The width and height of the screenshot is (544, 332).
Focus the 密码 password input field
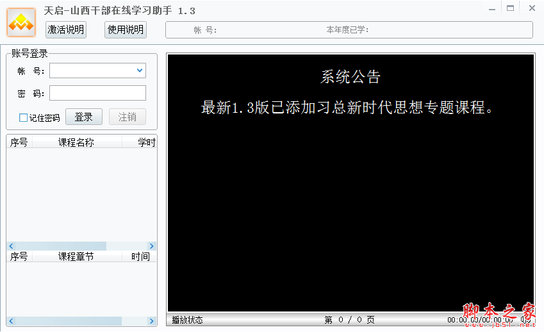click(97, 93)
